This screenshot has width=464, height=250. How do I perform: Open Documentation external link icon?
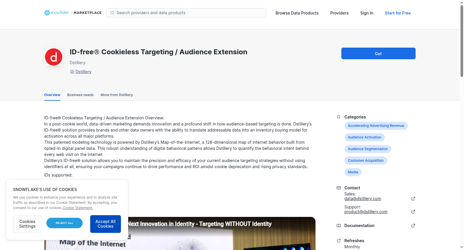(x=413, y=226)
